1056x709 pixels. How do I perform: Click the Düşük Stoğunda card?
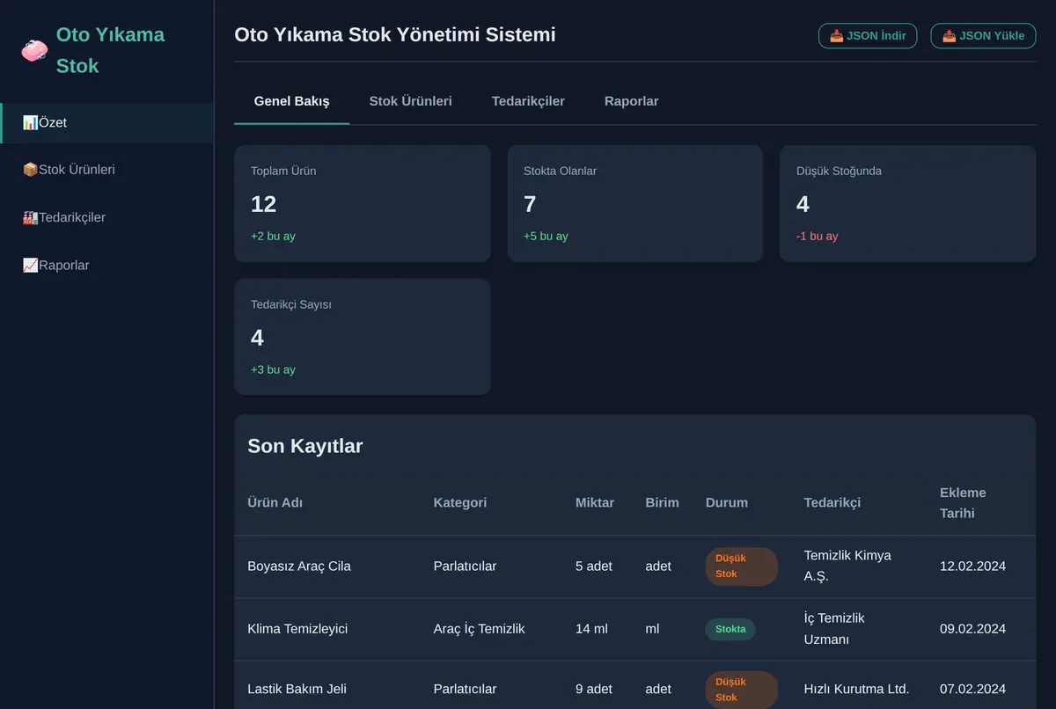907,203
